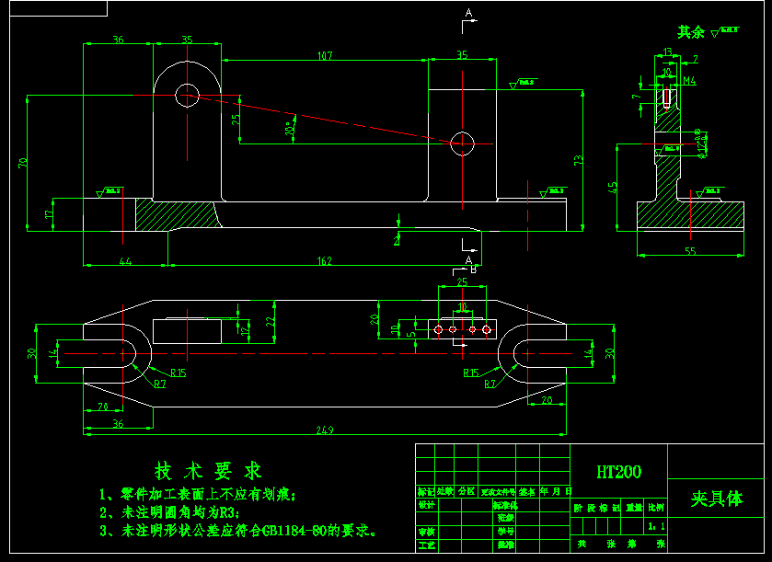This screenshot has height=562, width=772.
Task: Select the 阶段标记 title block cell
Action: coord(597,508)
